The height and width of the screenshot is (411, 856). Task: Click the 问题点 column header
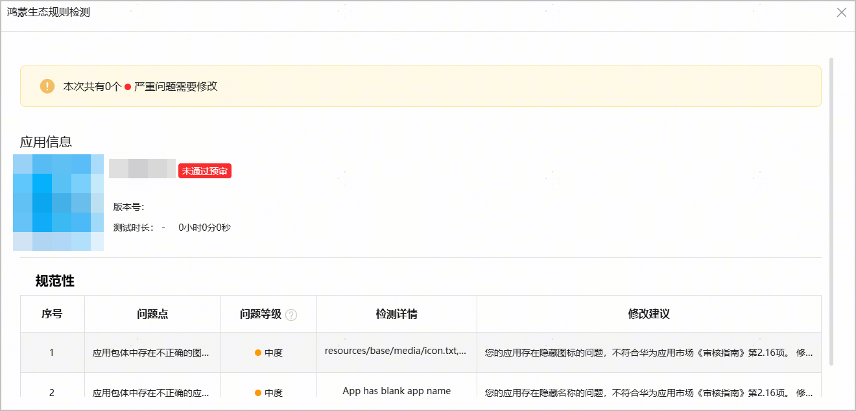(152, 314)
